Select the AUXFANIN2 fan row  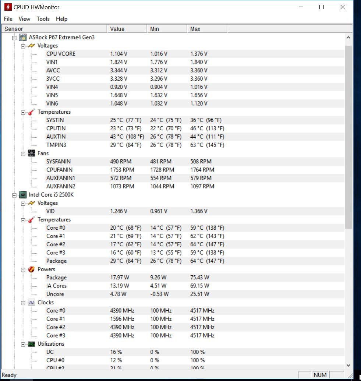[x=195, y=186]
